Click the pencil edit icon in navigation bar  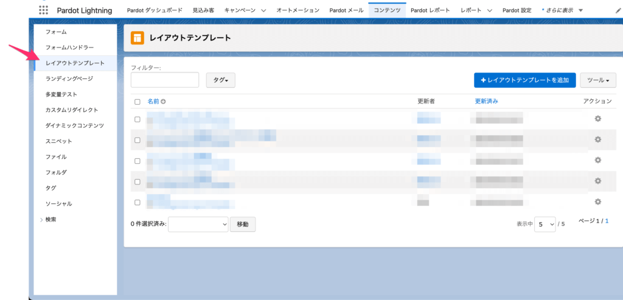618,10
